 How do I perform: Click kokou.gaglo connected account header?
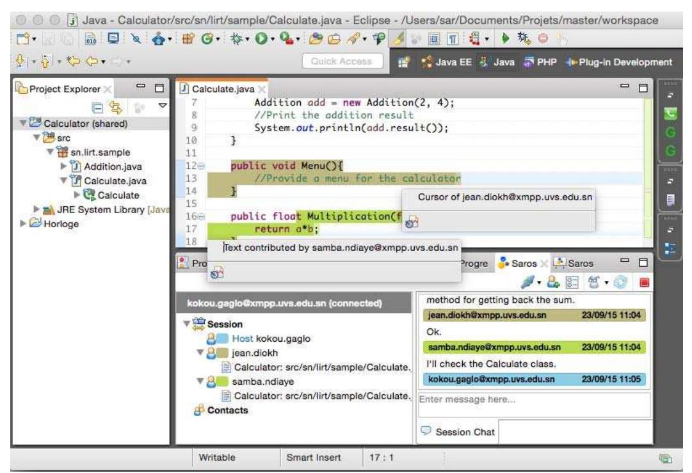[293, 303]
